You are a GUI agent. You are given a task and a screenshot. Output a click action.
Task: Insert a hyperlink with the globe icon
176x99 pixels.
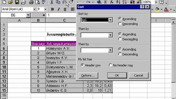pos(99,2)
